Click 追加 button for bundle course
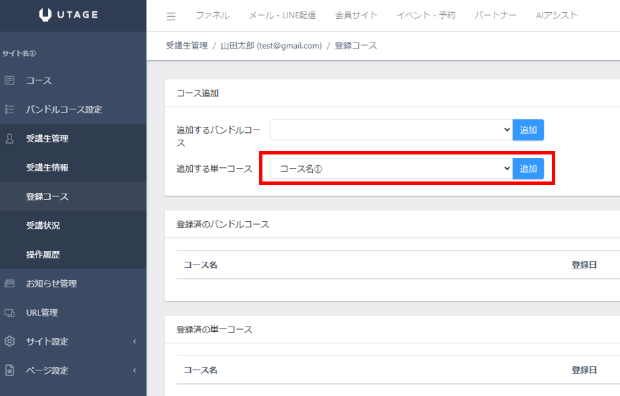Image resolution: width=620 pixels, height=396 pixels. point(528,130)
